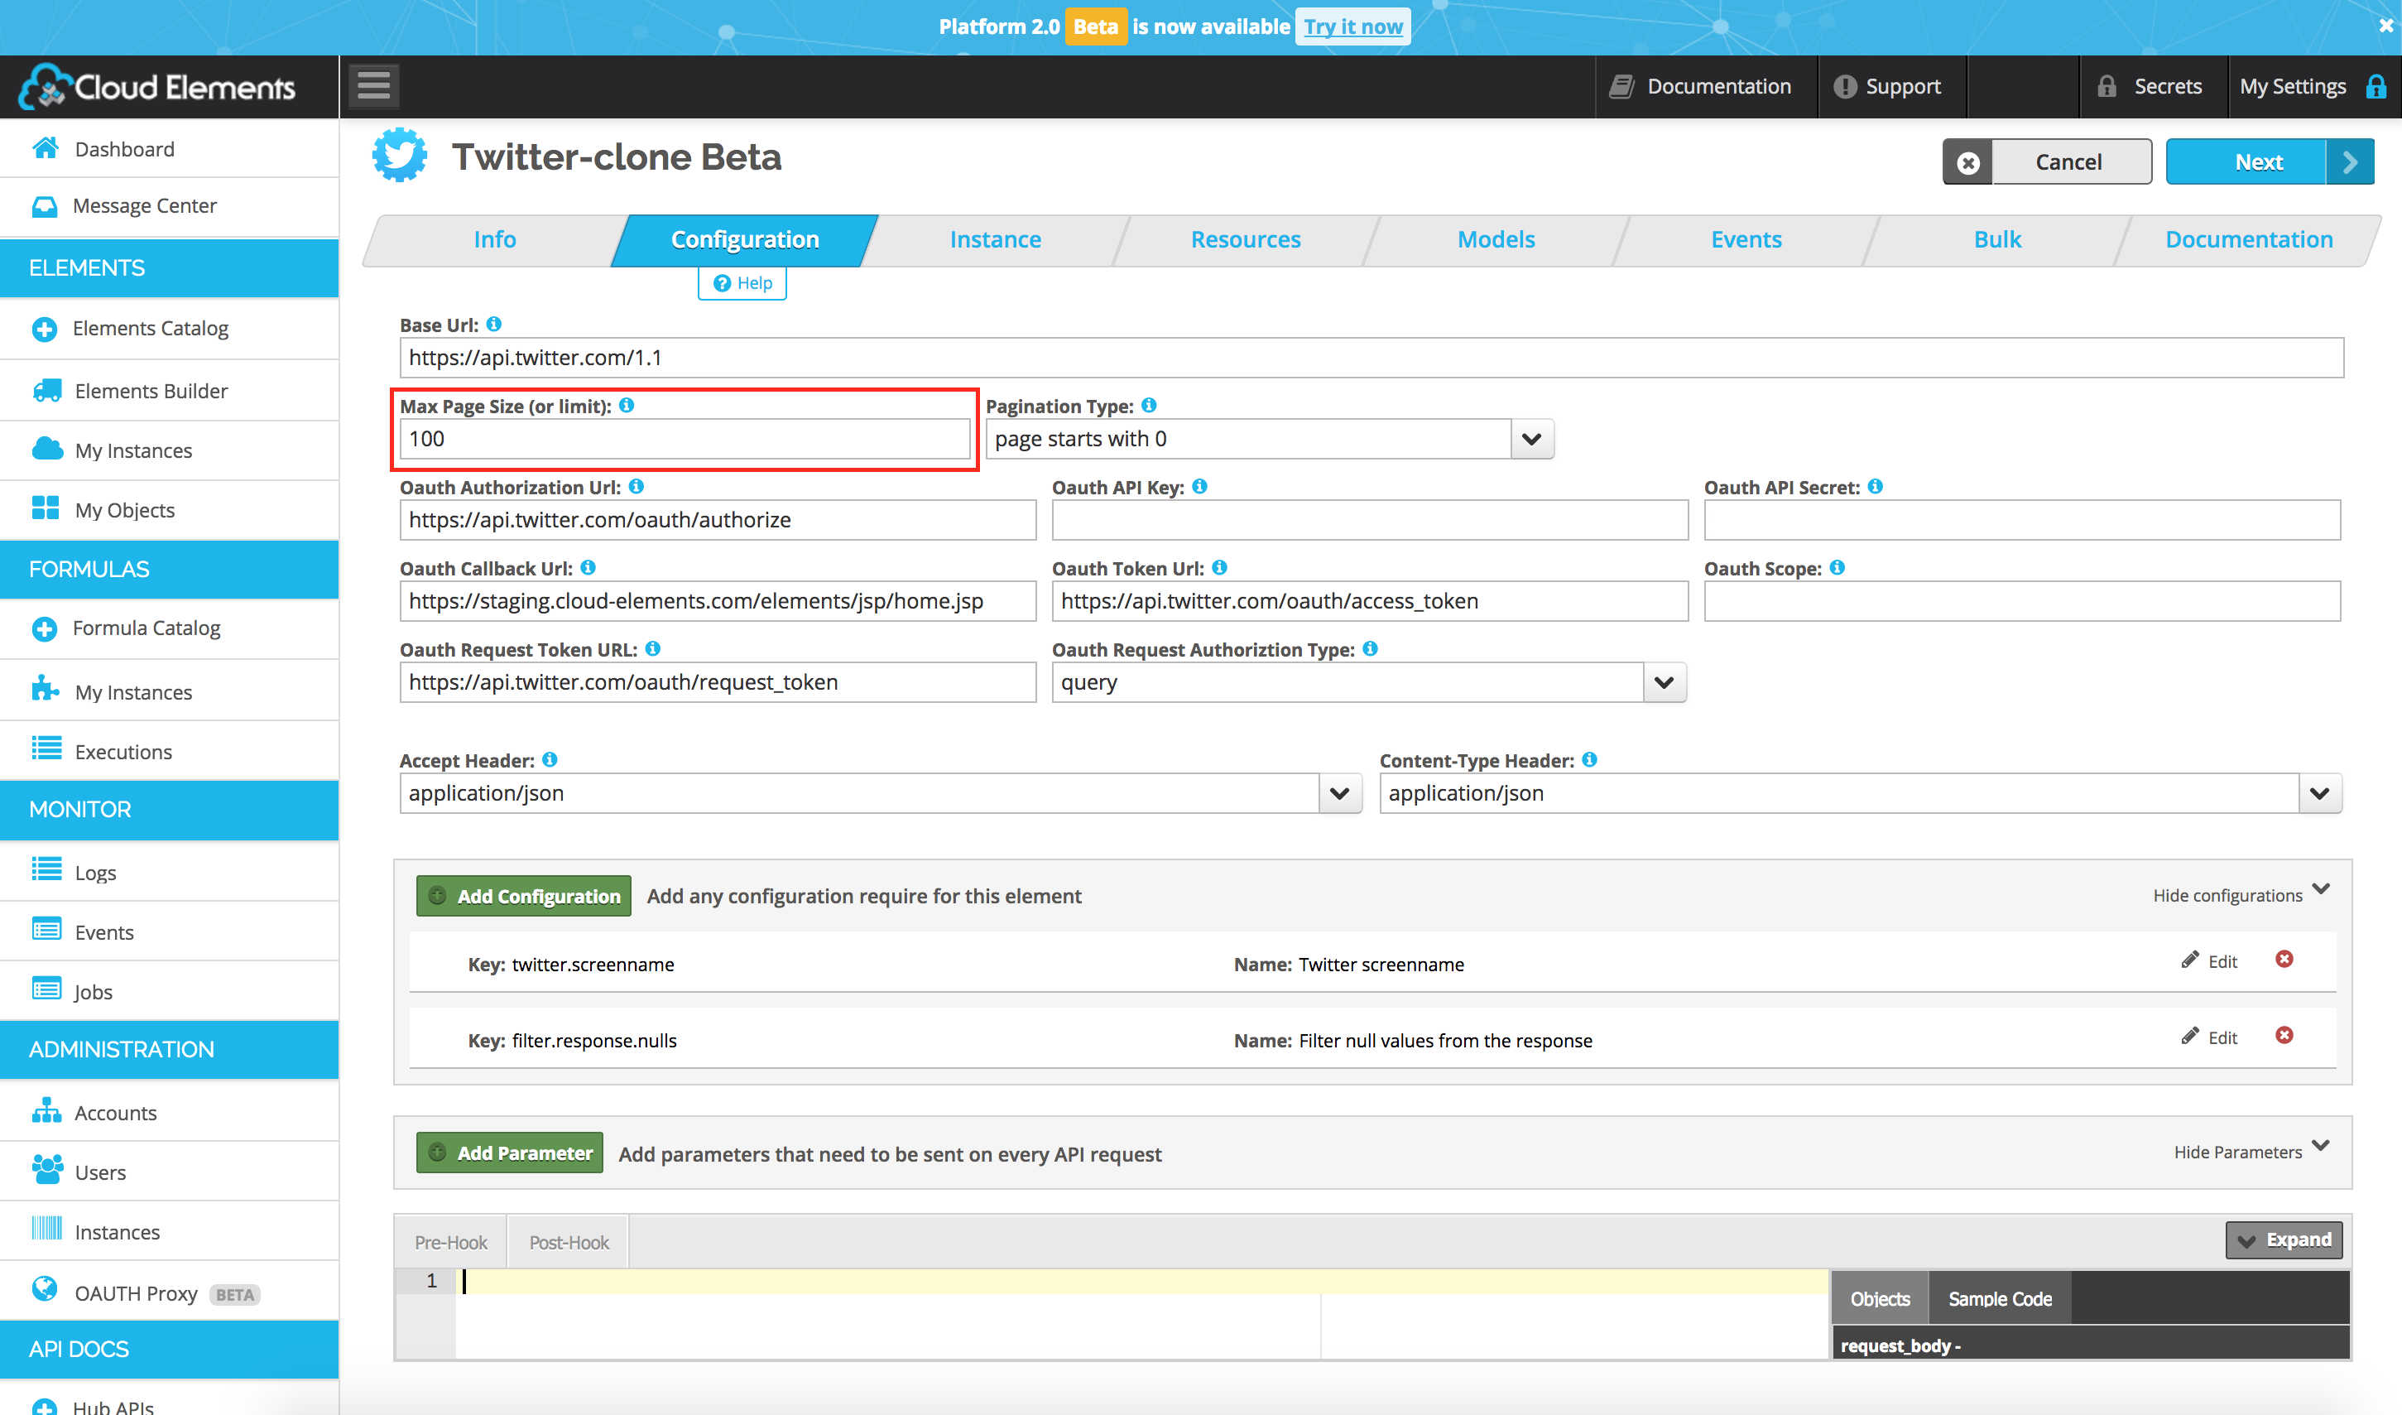Click the Base Url input field
The image size is (2402, 1415).
pyautogui.click(x=1372, y=358)
